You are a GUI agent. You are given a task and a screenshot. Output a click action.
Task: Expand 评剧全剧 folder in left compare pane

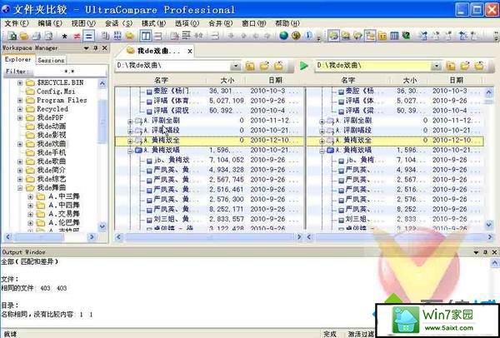[130, 122]
